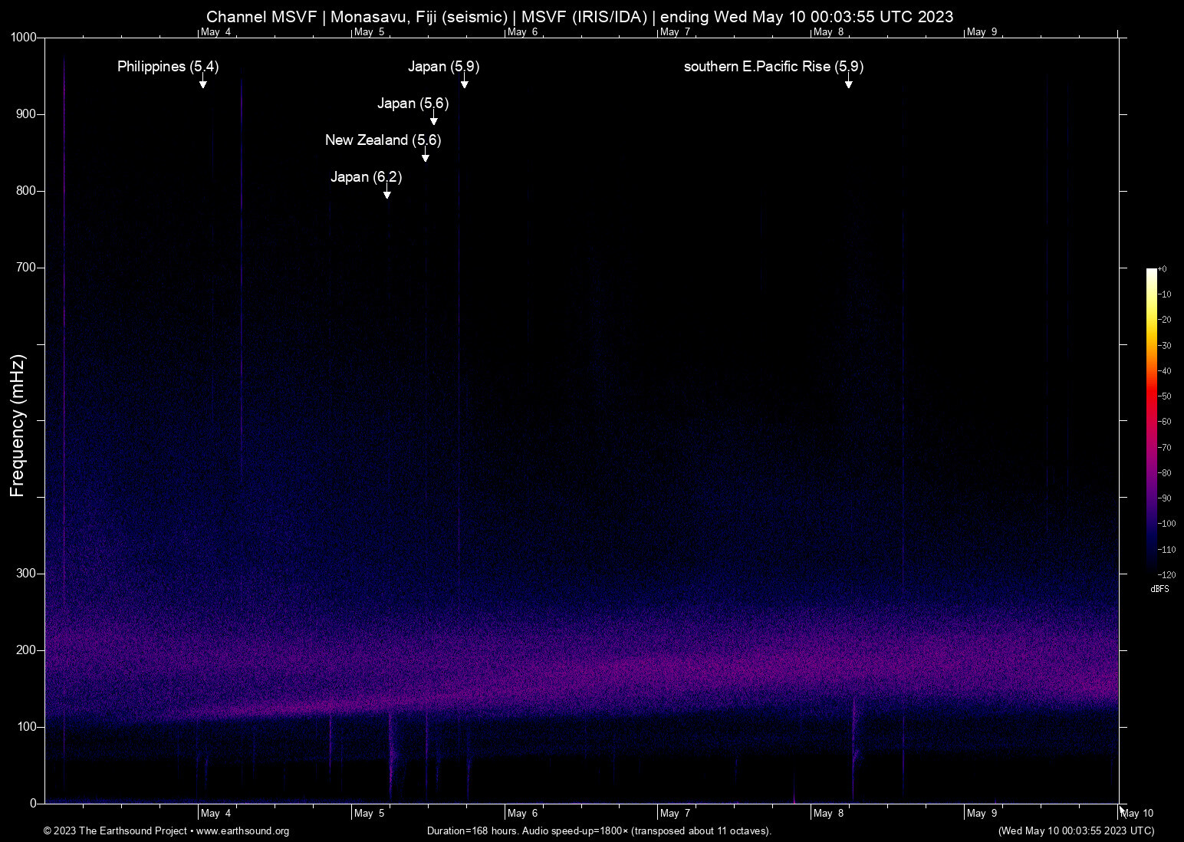Screen dimensions: 1184x842
Task: Click the -60 value on the color scale
Action: [1165, 422]
